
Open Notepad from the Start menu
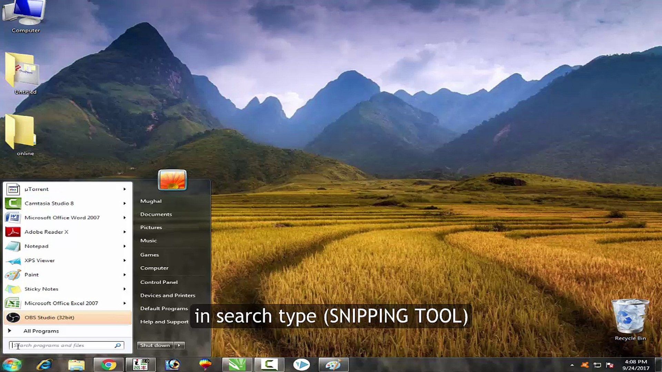(67, 246)
